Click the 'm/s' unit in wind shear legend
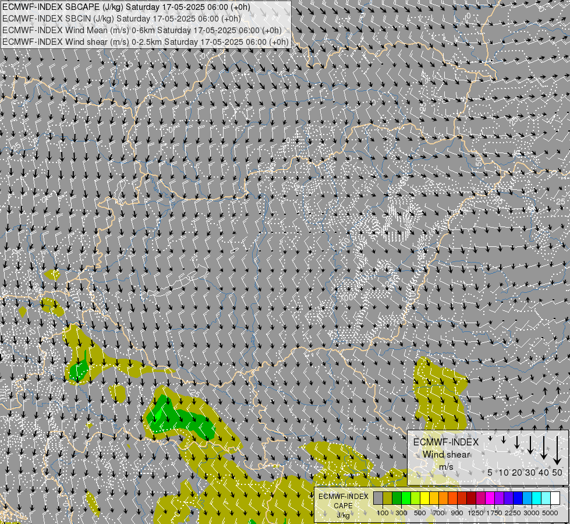This screenshot has height=524, width=570. coord(446,466)
